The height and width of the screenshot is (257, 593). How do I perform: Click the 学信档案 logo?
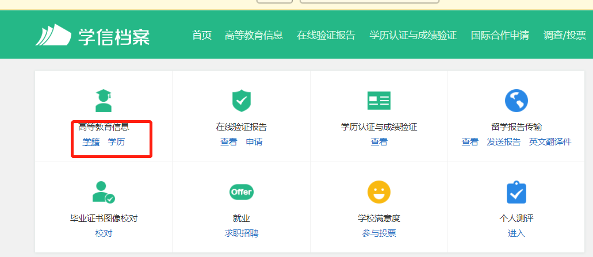(93, 36)
